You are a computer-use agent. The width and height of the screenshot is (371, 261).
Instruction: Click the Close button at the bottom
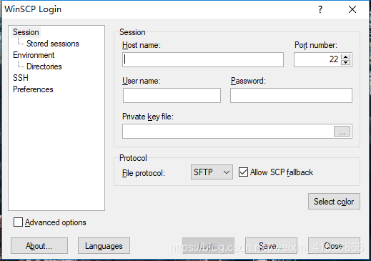(x=334, y=246)
